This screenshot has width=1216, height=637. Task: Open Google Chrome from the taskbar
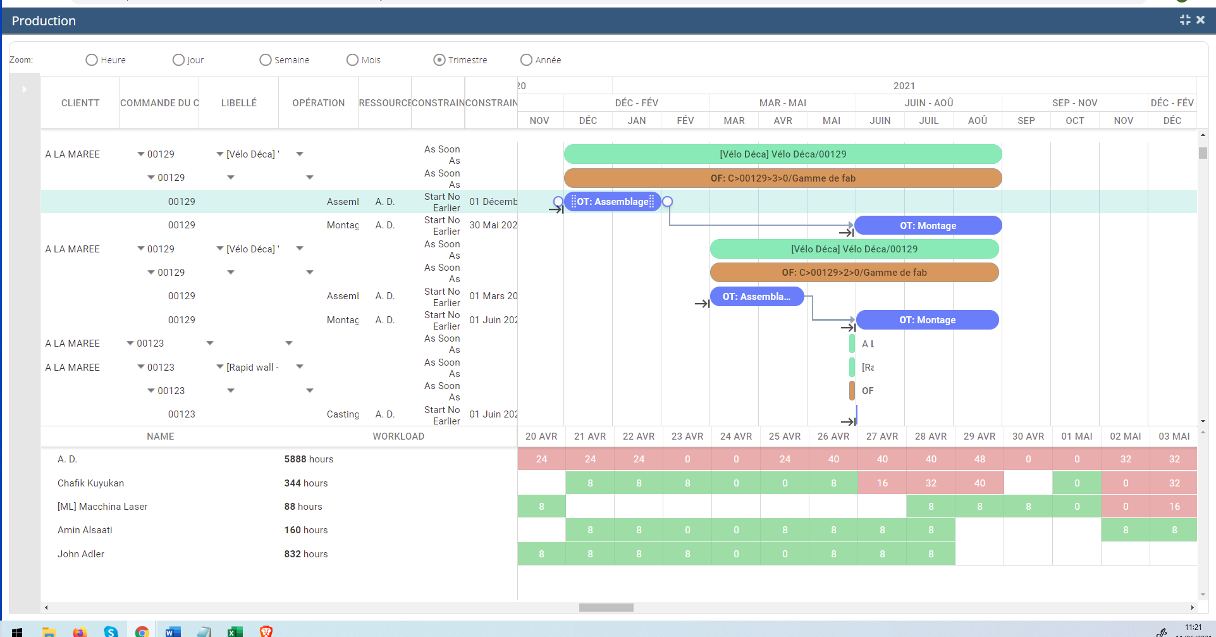pyautogui.click(x=142, y=631)
